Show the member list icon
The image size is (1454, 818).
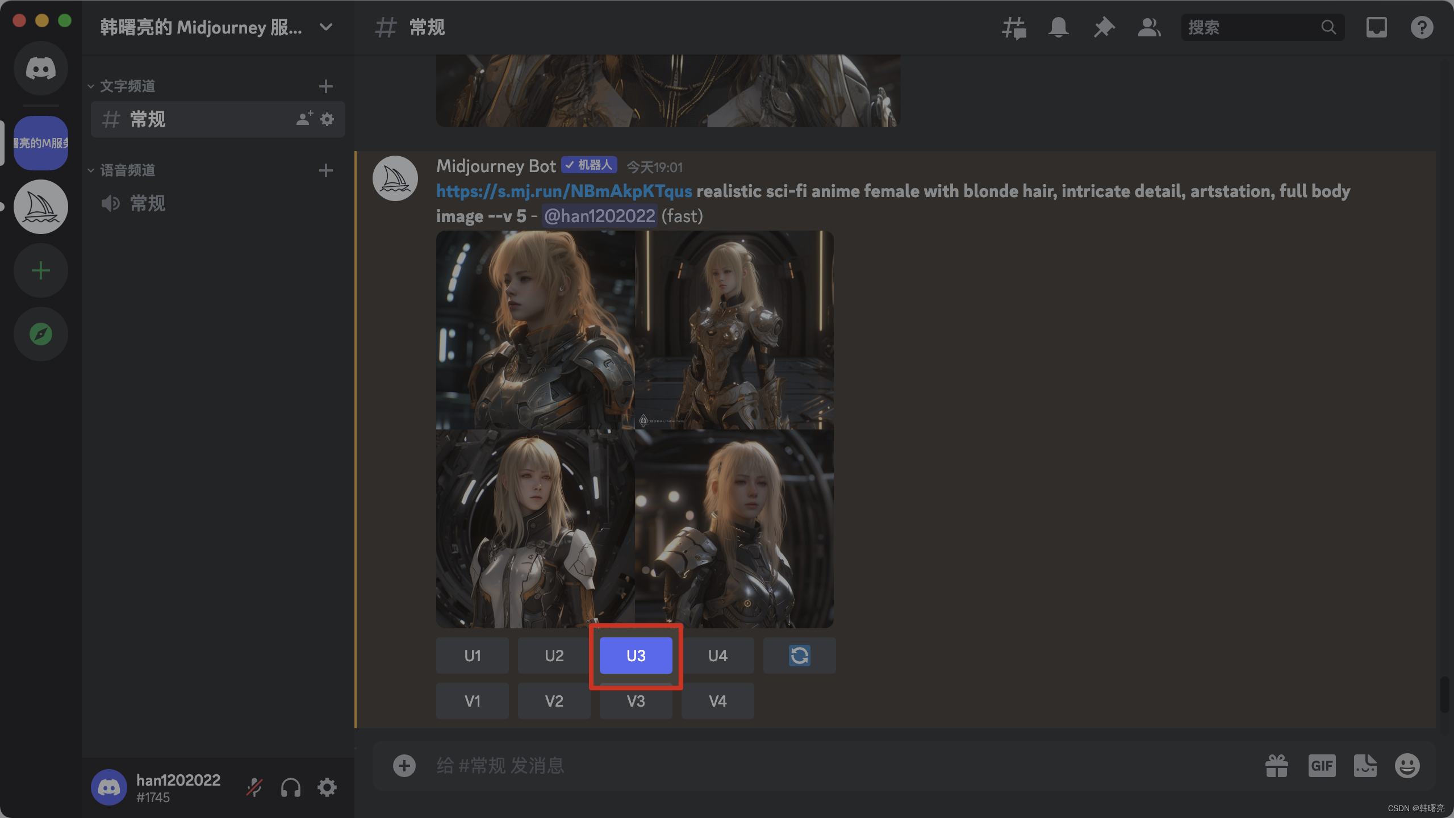(1149, 27)
